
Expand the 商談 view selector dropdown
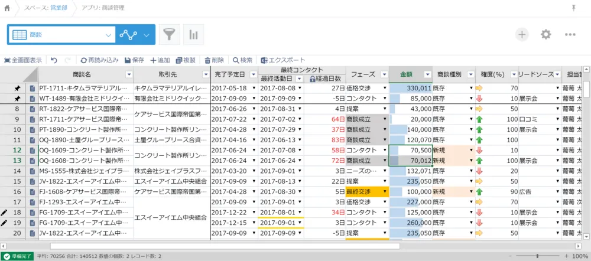(x=108, y=35)
